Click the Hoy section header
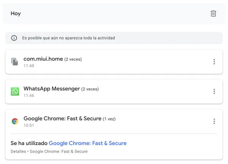 click(x=16, y=14)
